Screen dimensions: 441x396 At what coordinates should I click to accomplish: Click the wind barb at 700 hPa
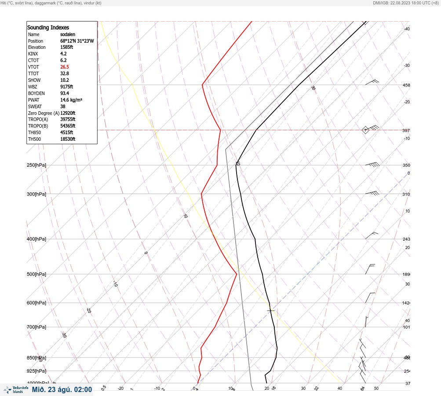366,322
